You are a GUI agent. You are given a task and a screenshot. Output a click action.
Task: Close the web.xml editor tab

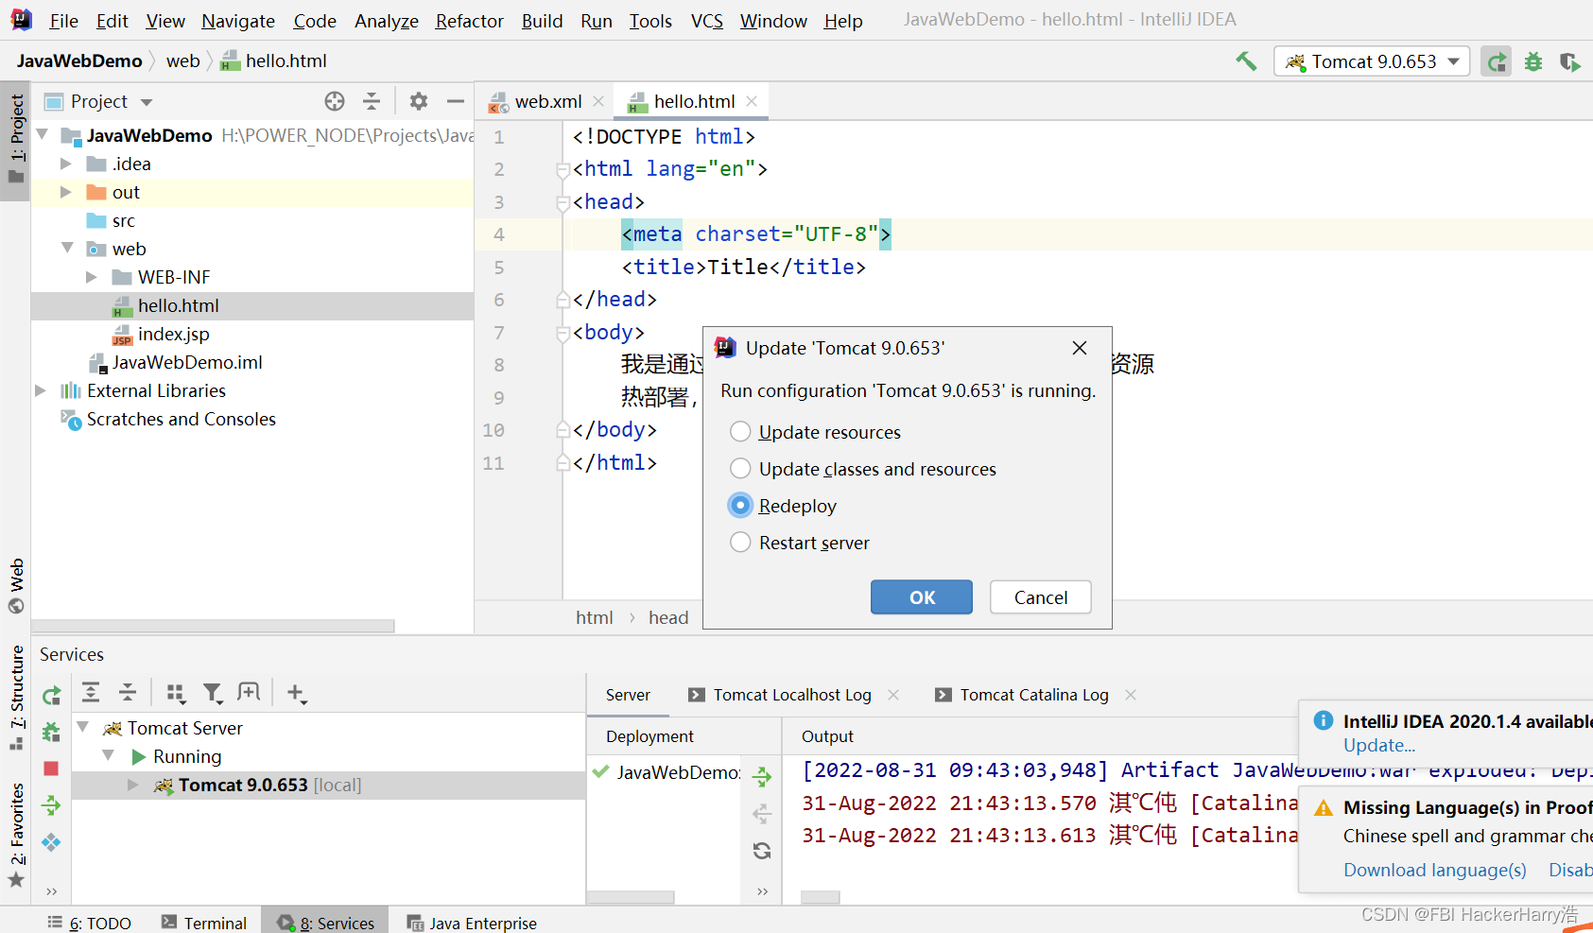598,101
